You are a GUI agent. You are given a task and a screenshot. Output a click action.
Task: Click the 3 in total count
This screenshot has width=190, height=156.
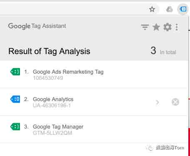coord(163,51)
